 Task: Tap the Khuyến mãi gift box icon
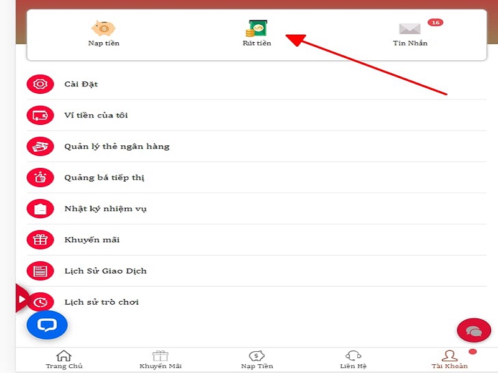(x=40, y=240)
